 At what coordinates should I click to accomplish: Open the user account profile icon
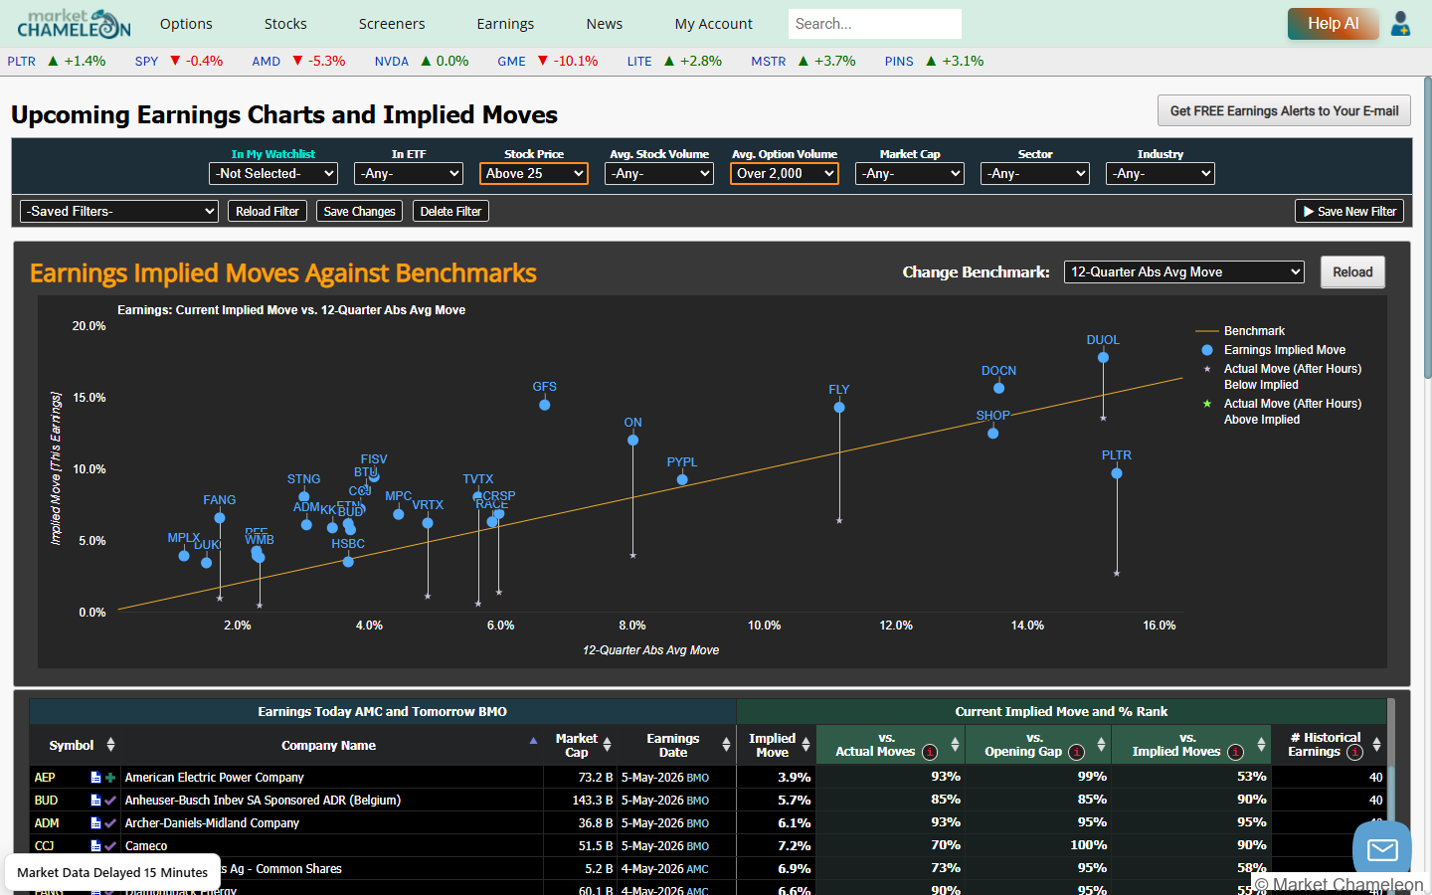[1400, 23]
